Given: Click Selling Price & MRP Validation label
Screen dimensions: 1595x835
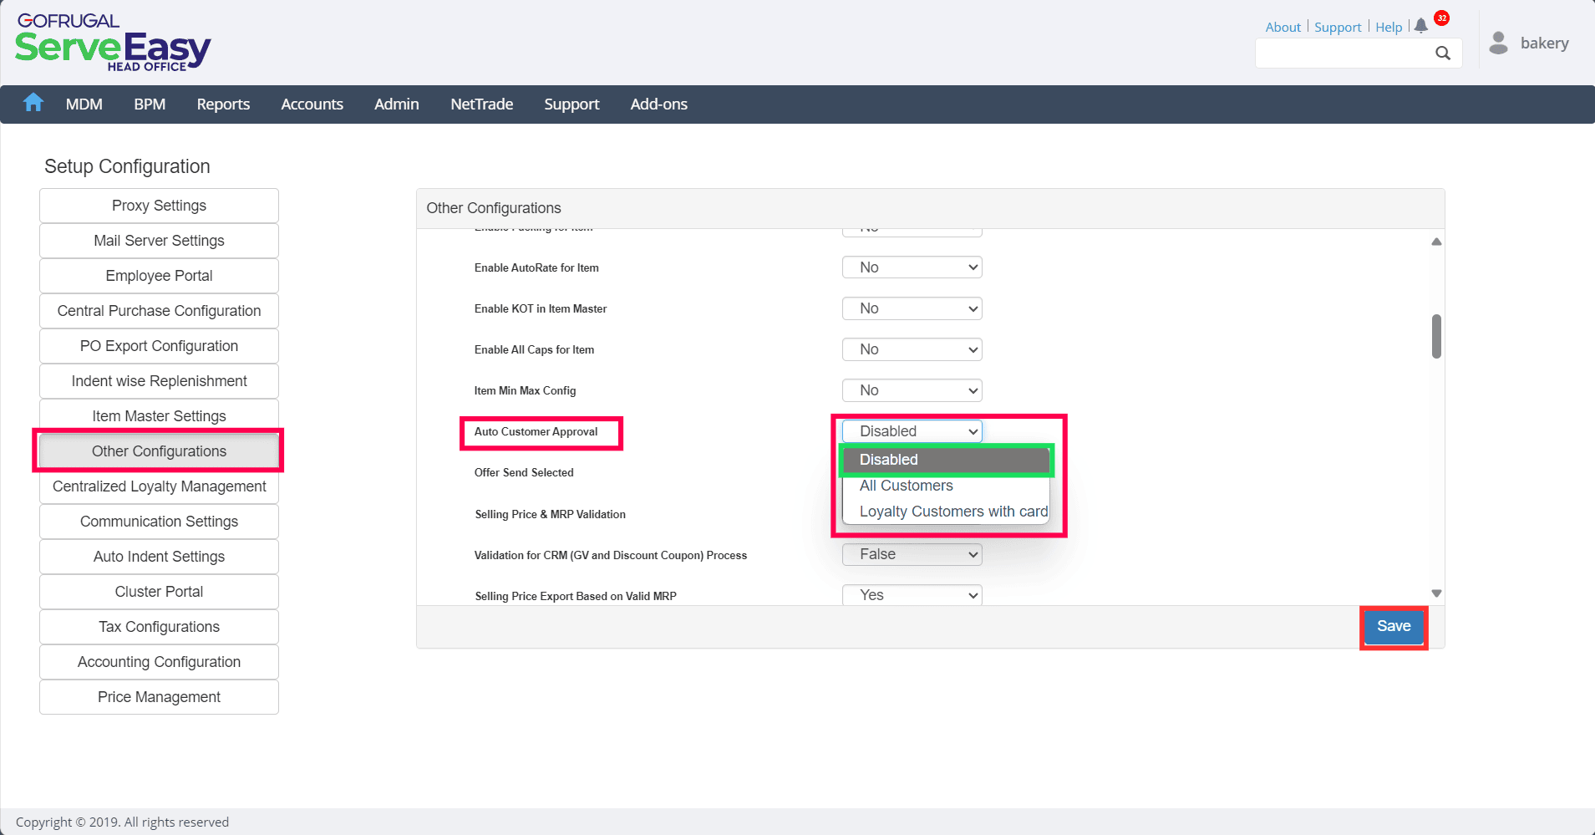Looking at the screenshot, I should click(550, 515).
